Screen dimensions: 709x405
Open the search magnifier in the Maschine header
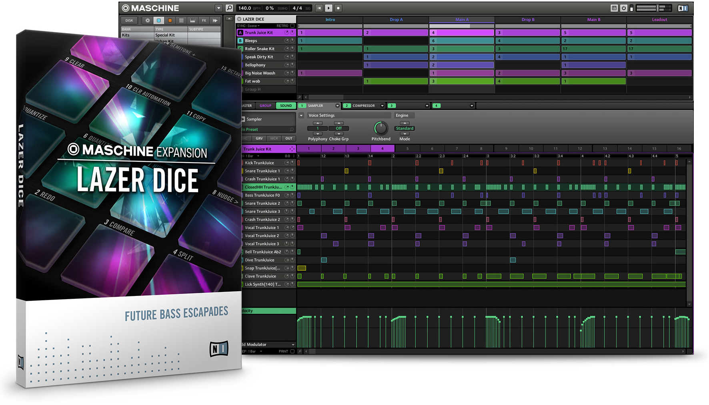[x=229, y=8]
